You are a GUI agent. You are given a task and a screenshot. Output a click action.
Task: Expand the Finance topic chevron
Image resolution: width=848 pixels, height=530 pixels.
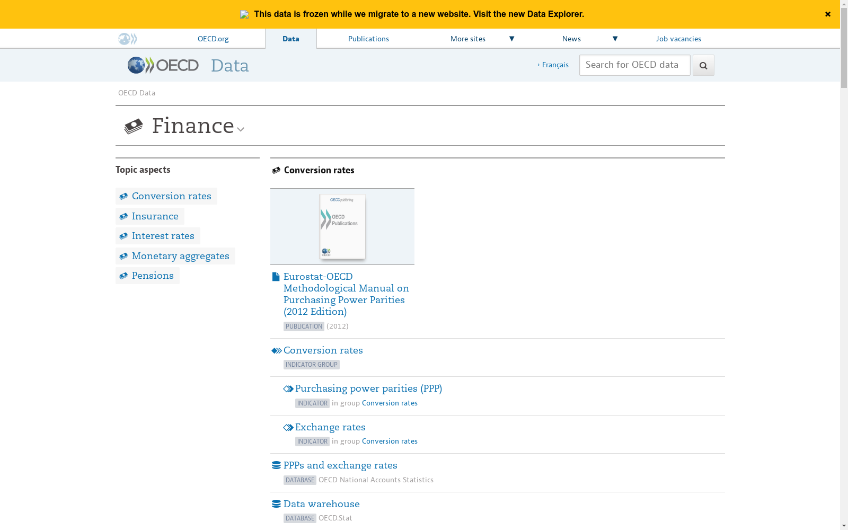(241, 129)
